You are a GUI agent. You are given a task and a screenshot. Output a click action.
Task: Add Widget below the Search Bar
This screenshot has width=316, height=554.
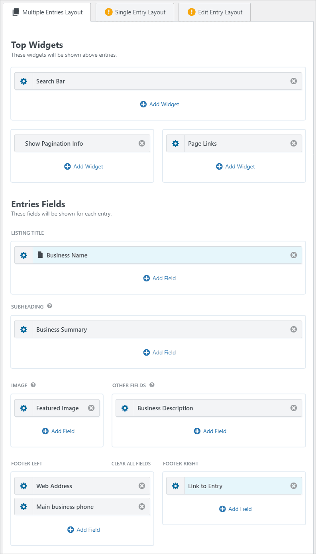[160, 104]
